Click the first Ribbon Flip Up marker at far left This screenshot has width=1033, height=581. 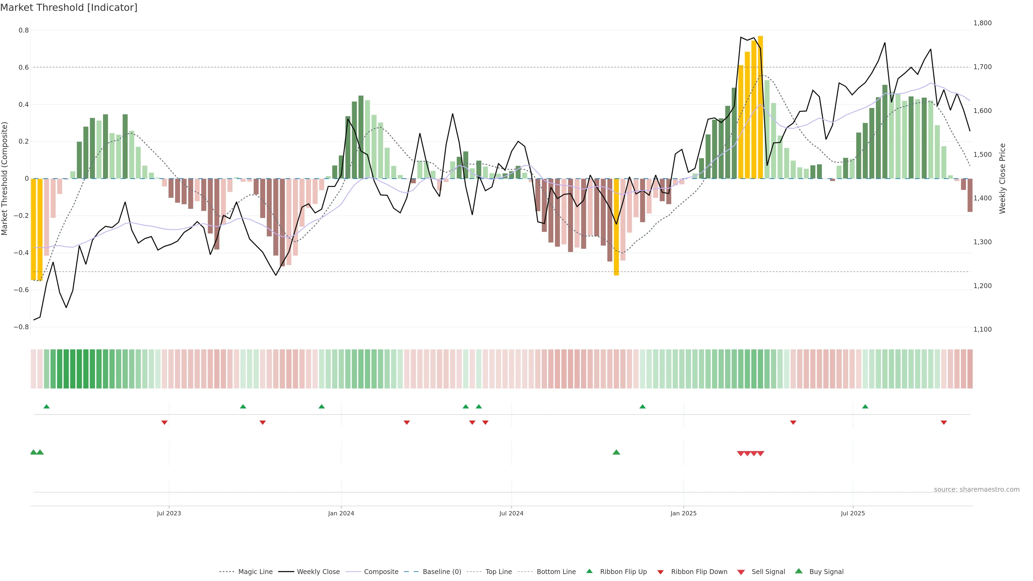coord(47,407)
